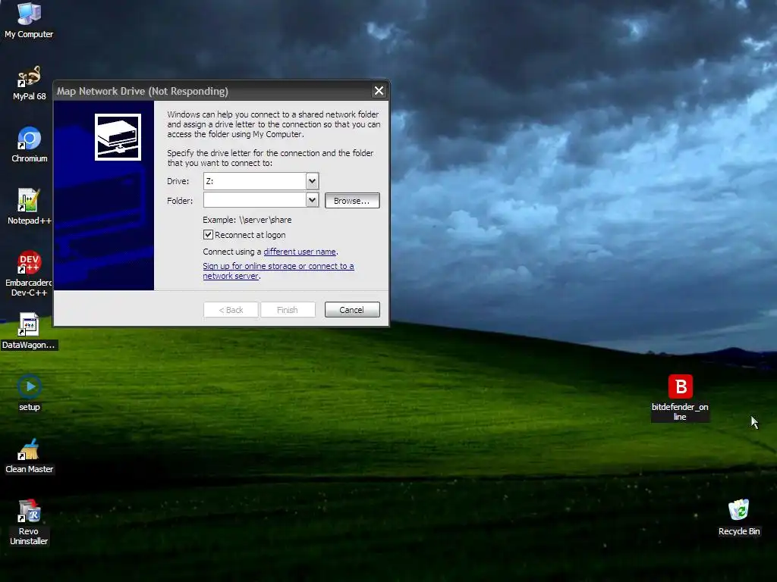
Task: Open the My Computer desktop icon
Action: (x=29, y=20)
